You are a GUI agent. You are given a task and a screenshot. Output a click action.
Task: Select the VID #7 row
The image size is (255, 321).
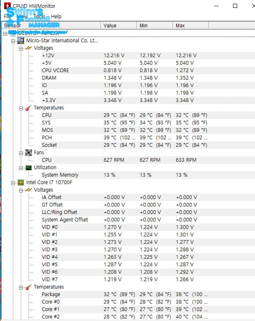coord(148,280)
